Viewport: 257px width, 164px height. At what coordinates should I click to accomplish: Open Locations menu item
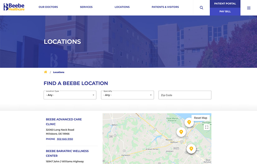(122, 7)
